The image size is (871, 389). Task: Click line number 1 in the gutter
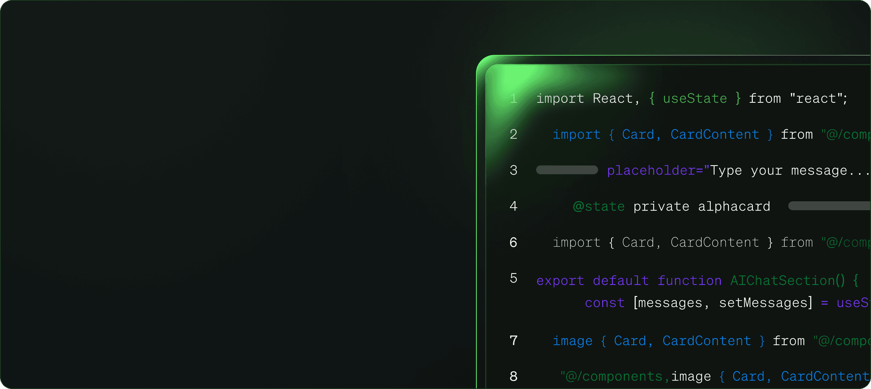(513, 99)
